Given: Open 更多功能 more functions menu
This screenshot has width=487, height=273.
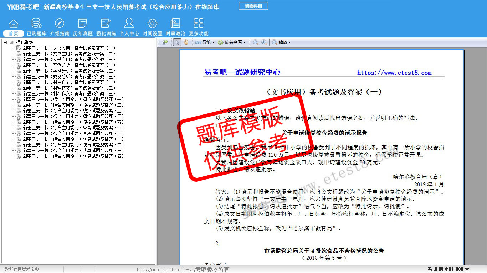Looking at the screenshot, I should 199,24.
